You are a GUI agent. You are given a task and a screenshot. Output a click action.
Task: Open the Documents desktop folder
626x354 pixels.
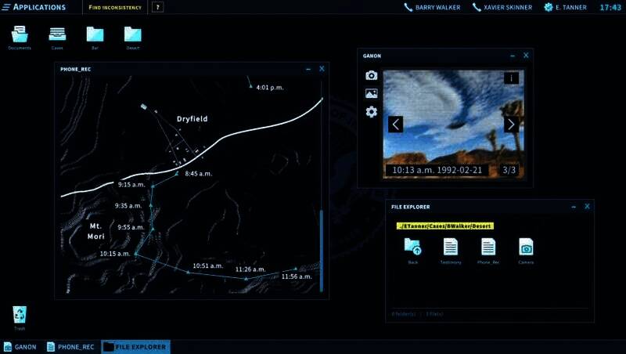coord(20,34)
